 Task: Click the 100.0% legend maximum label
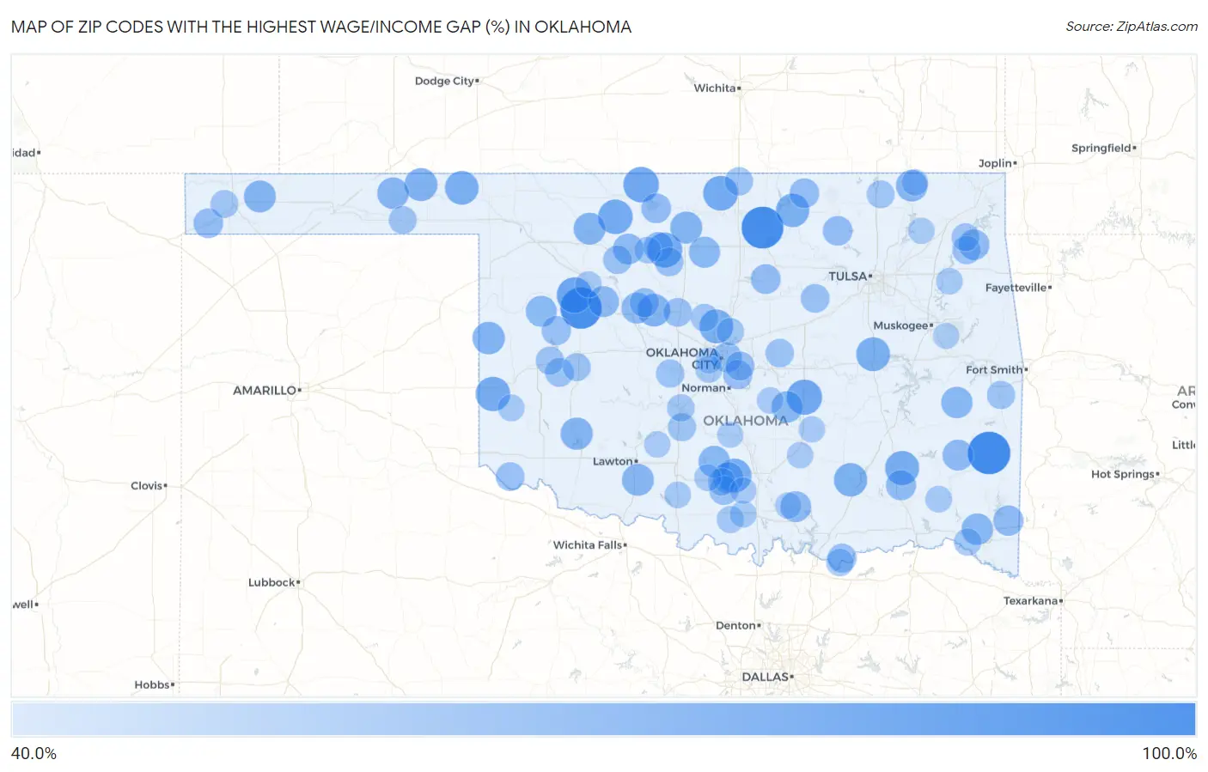click(x=1169, y=753)
